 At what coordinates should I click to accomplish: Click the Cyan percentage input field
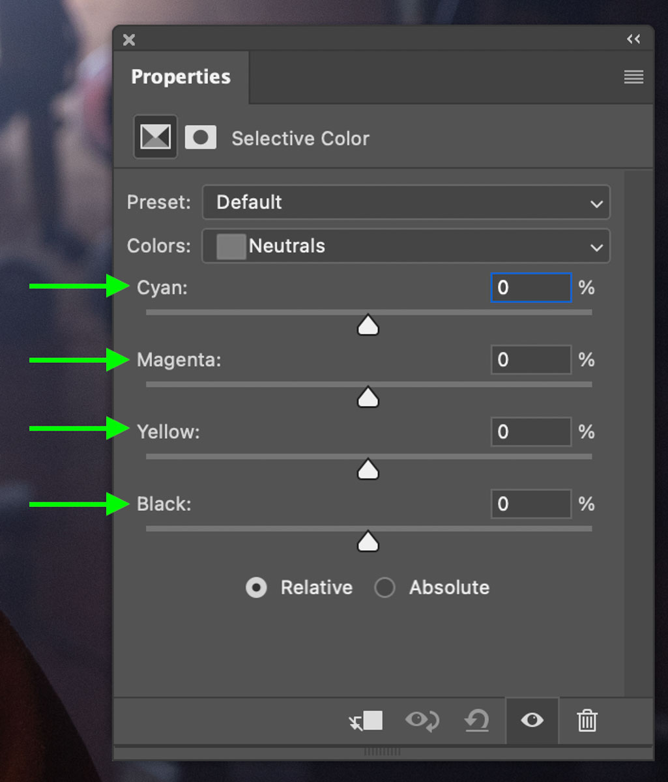(531, 287)
